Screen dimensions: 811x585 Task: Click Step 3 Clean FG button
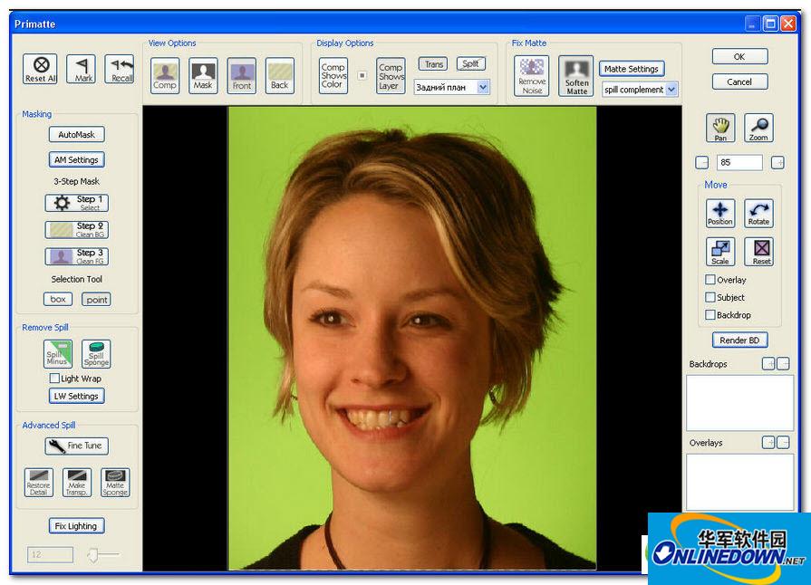tap(76, 257)
